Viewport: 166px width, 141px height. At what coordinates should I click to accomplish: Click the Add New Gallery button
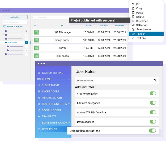tap(15, 17)
